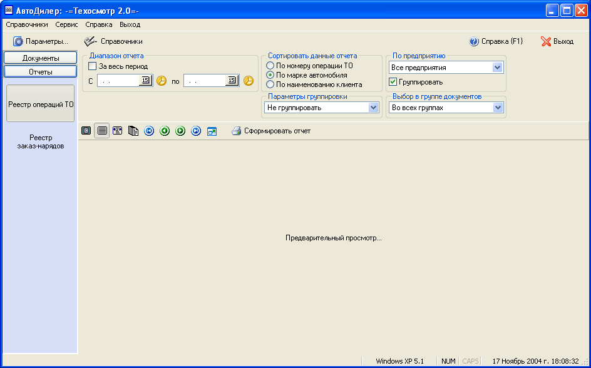Select the fit-to-width preview icon
591x368 pixels.
click(x=117, y=131)
